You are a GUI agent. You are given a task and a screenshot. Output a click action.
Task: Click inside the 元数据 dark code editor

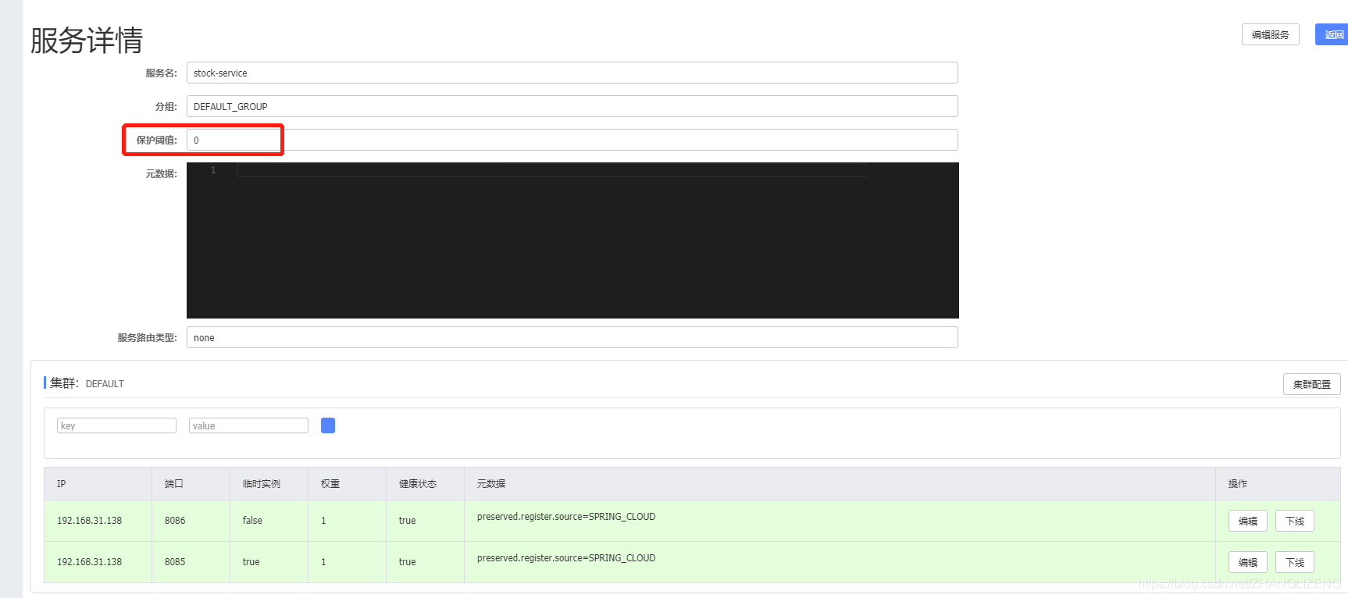pos(572,240)
